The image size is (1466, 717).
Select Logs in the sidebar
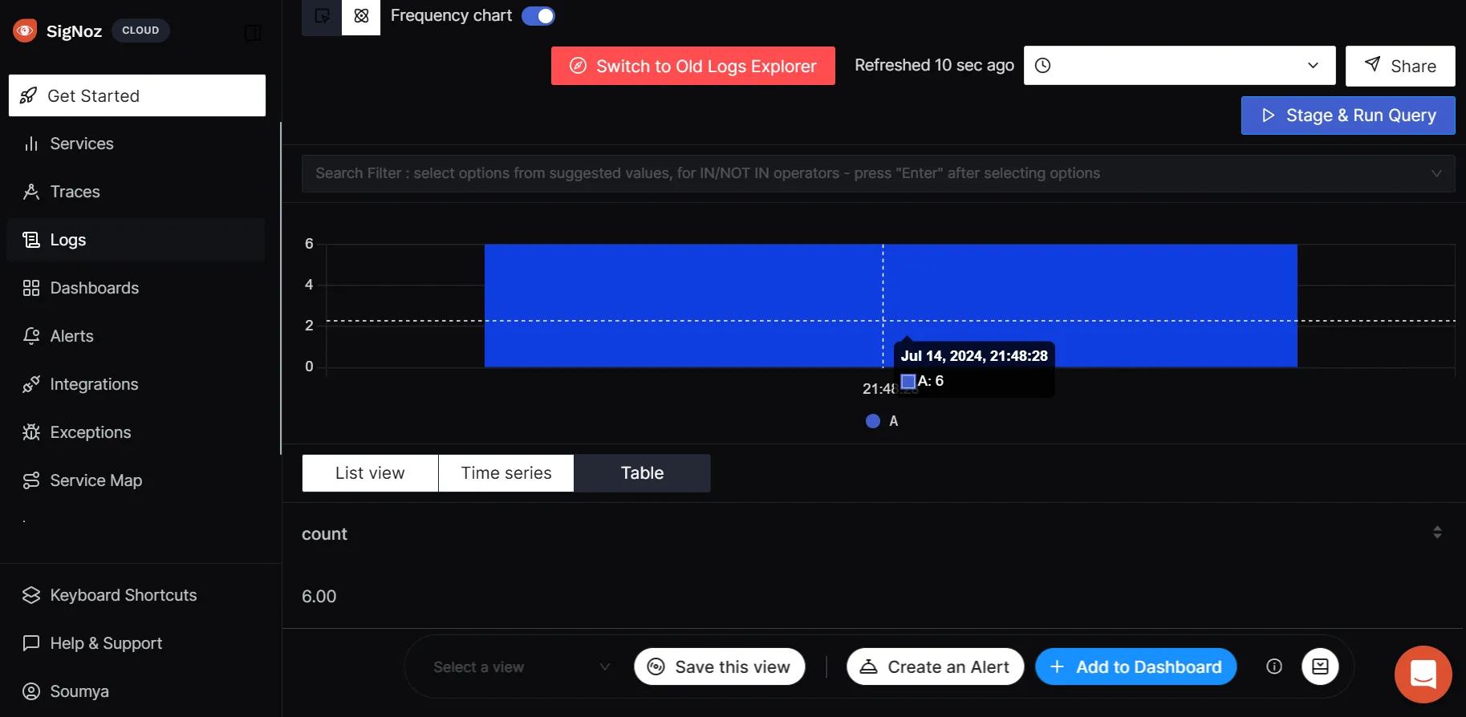tap(137, 240)
